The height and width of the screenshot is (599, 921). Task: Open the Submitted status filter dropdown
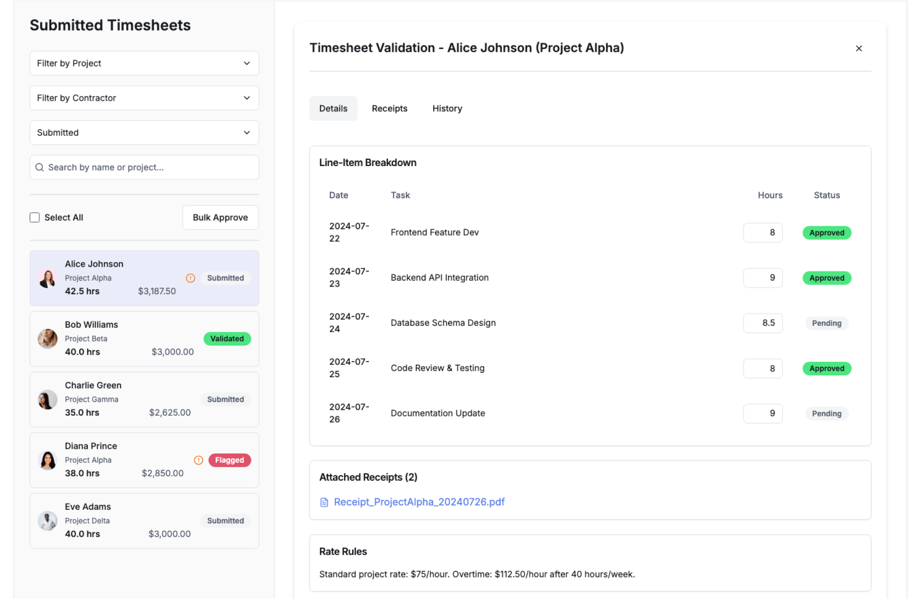click(144, 132)
